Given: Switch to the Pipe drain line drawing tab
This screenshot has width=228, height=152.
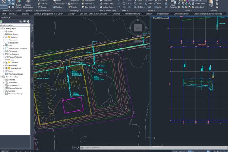Looking at the screenshot, I should 163,14.
